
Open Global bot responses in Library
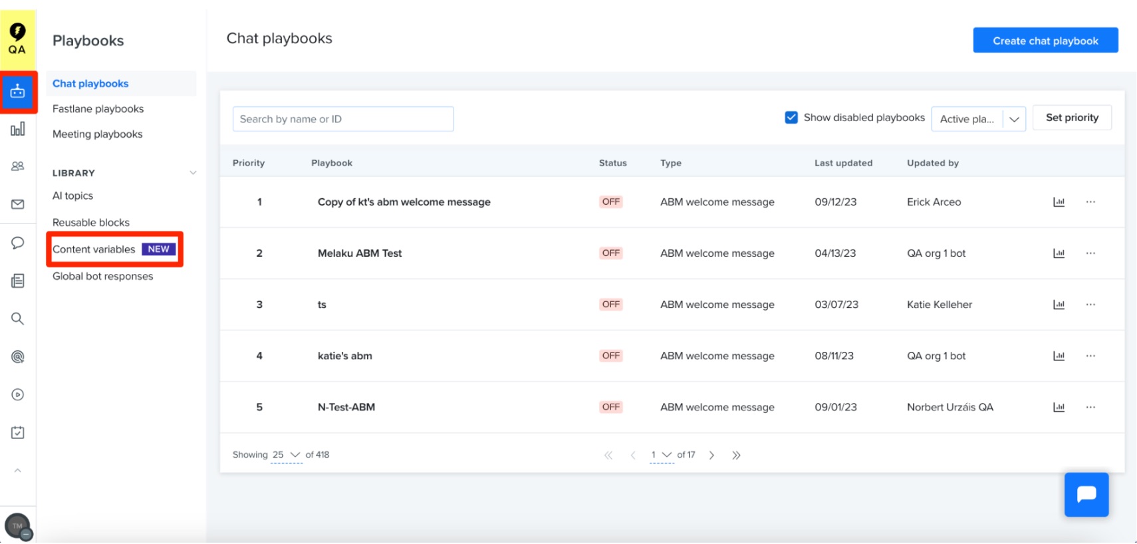pyautogui.click(x=102, y=277)
